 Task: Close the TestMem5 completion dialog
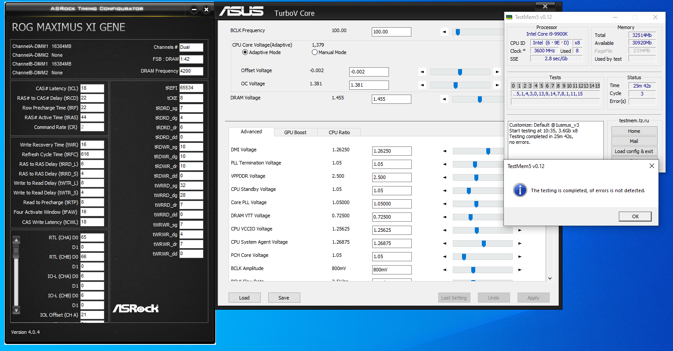coord(651,166)
